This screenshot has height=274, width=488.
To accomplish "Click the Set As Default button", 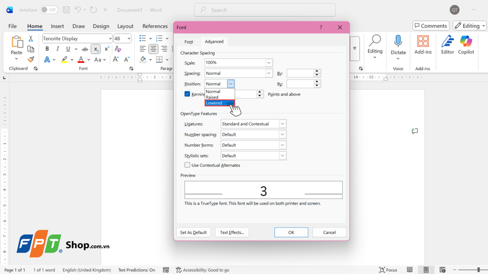I will point(193,233).
